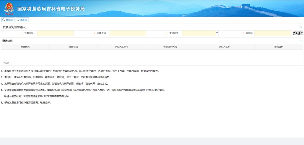Collapse the 查询结果 panel chevron

301,41
